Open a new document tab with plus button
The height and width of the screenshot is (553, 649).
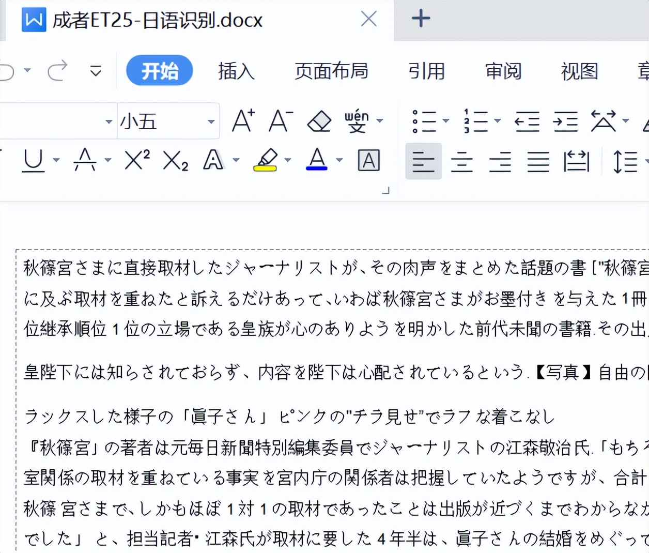coord(421,19)
